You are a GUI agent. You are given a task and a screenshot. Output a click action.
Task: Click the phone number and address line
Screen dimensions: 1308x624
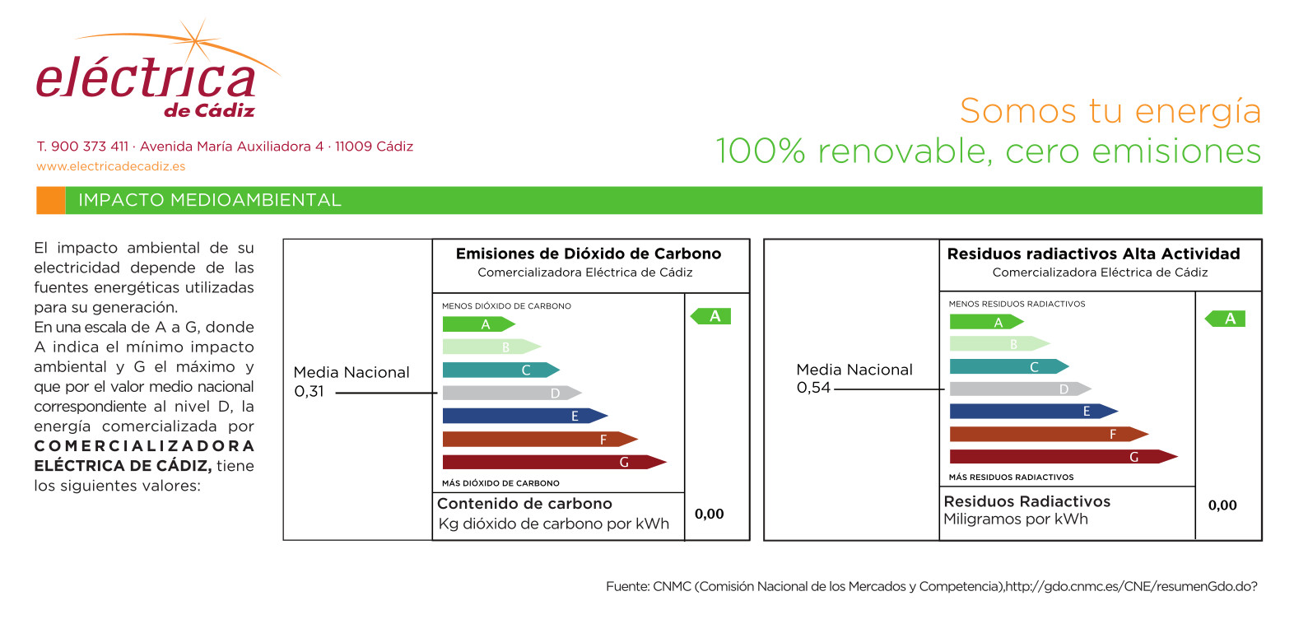(x=225, y=147)
